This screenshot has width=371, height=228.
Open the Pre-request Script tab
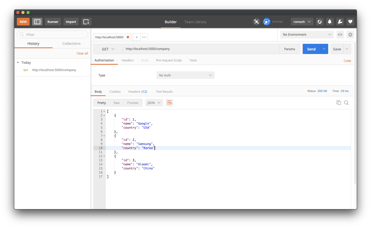pos(169,60)
